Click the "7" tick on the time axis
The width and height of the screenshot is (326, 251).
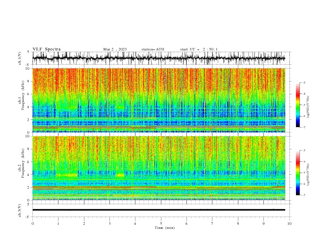pyautogui.click(x=212, y=224)
